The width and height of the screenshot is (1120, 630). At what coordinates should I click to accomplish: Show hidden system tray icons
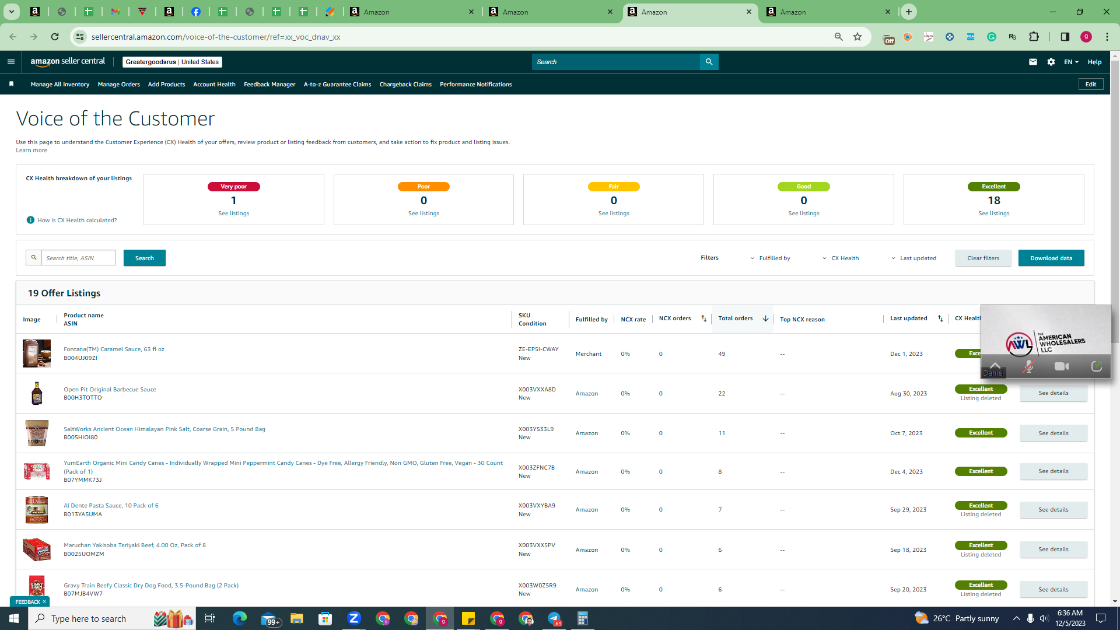[1017, 618]
